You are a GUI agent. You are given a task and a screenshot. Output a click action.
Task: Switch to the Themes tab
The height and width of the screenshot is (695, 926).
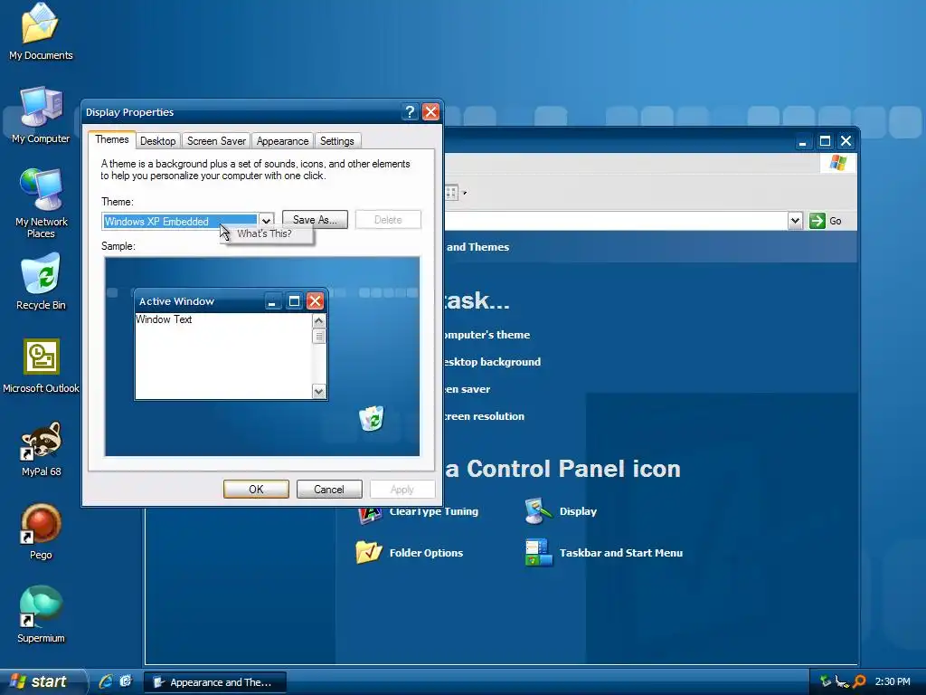point(111,139)
